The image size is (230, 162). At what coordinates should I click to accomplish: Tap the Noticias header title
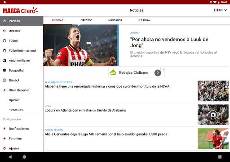pos(137,10)
